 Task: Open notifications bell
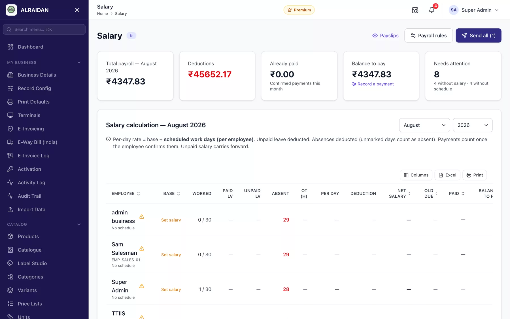pos(432,10)
